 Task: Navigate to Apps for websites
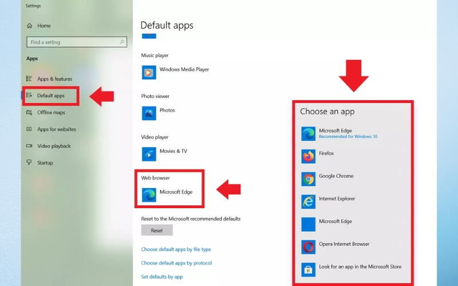[56, 129]
